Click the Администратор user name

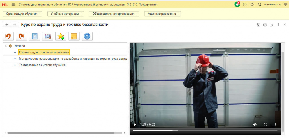point(273,5)
